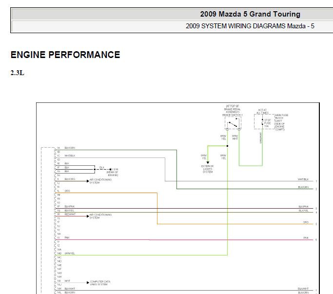Click the 'GRN/WHT' label under brake switch
The image size is (333, 294).
235,137
